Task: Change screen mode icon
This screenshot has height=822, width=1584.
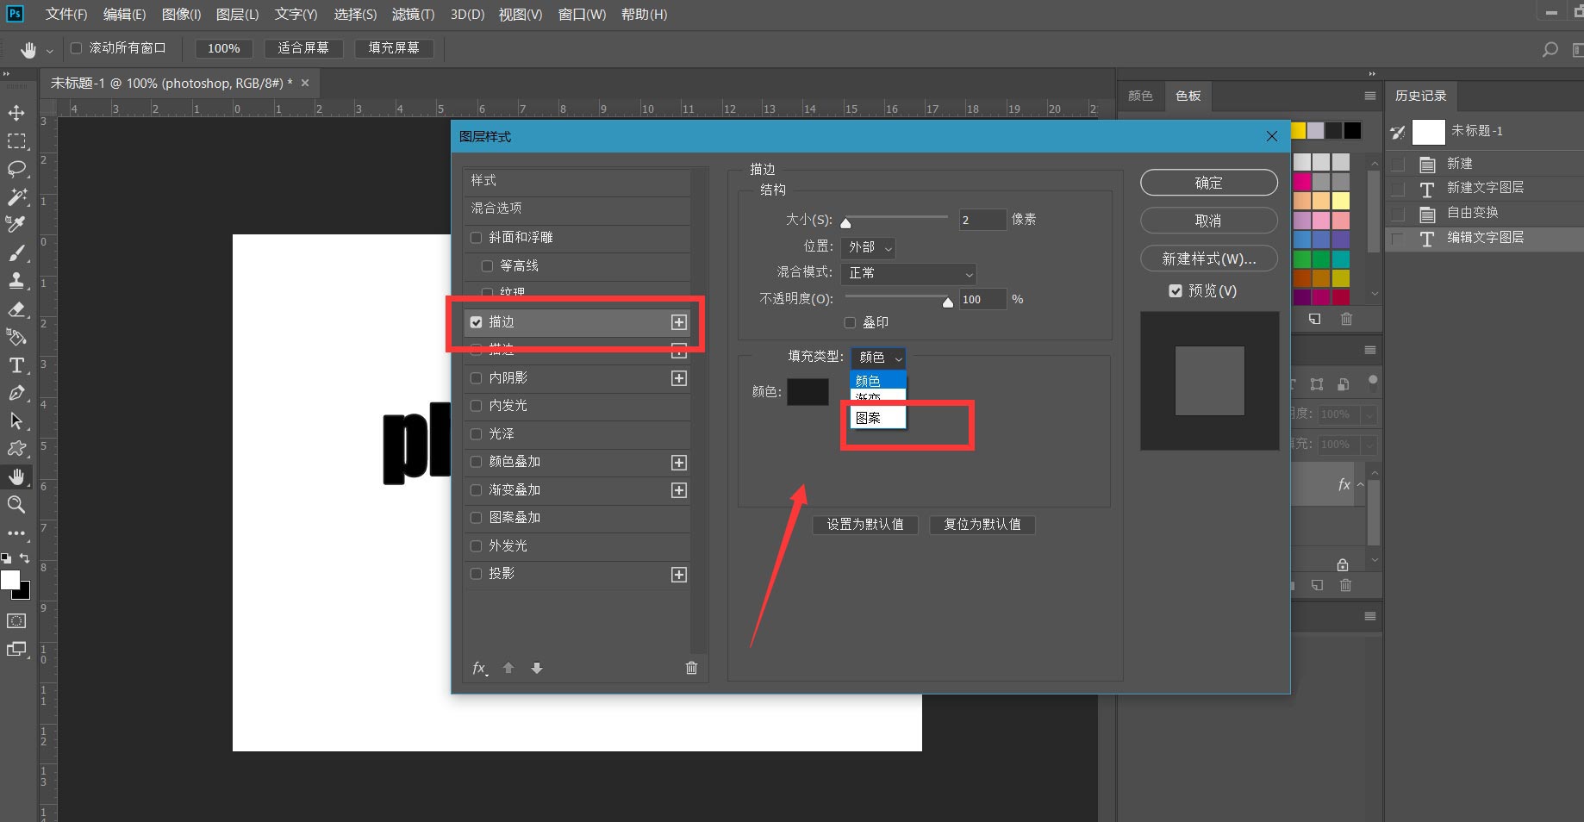Action: pyautogui.click(x=16, y=649)
